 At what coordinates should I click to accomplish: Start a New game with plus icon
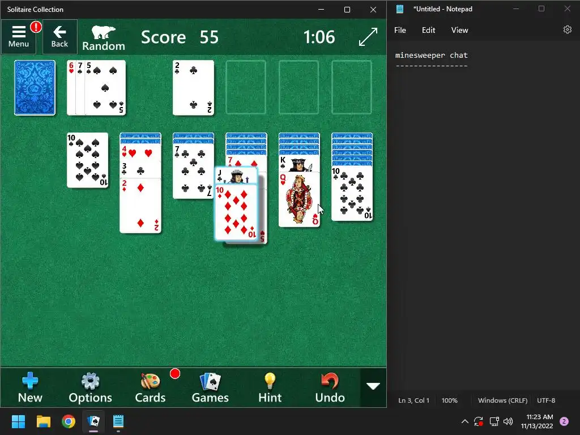tap(30, 387)
